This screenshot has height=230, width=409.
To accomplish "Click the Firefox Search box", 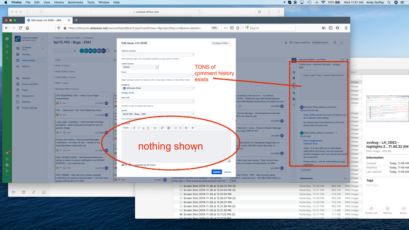I will pyautogui.click(x=269, y=28).
